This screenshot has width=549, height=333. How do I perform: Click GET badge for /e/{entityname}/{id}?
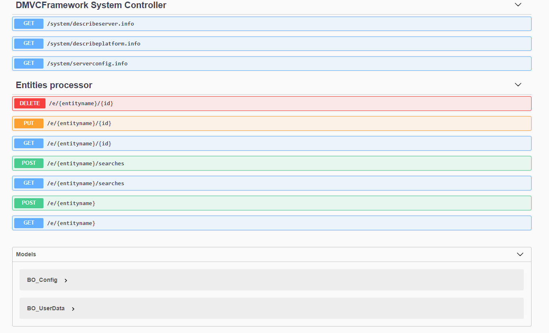point(29,143)
